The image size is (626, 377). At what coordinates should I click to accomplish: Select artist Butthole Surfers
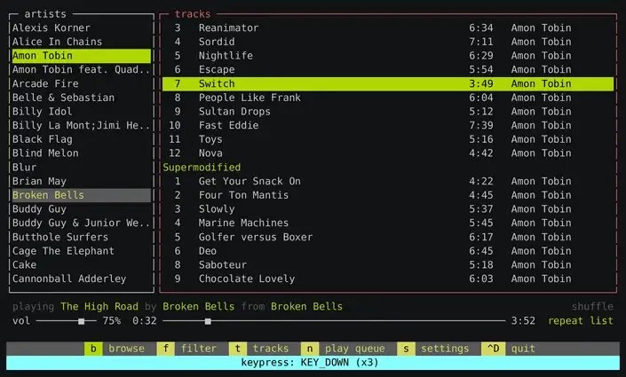[81, 237]
